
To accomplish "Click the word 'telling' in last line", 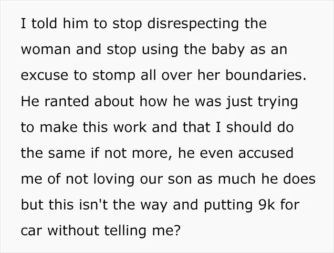I will click(x=125, y=231).
